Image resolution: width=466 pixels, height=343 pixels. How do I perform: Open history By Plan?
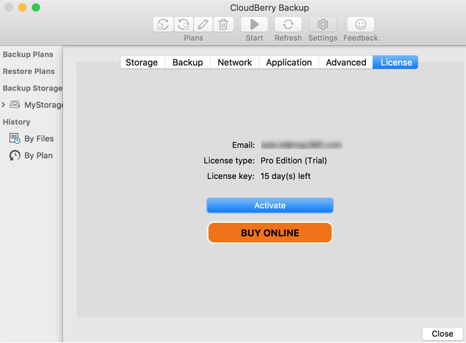click(x=39, y=155)
